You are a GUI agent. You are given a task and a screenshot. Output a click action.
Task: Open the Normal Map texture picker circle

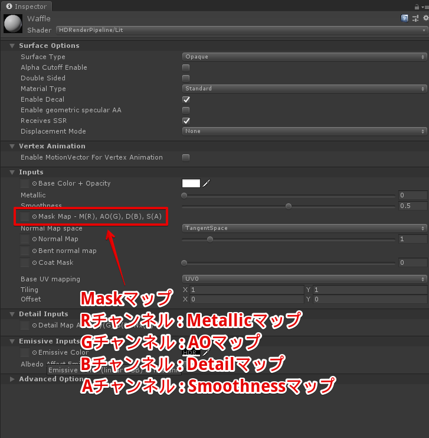[34, 239]
